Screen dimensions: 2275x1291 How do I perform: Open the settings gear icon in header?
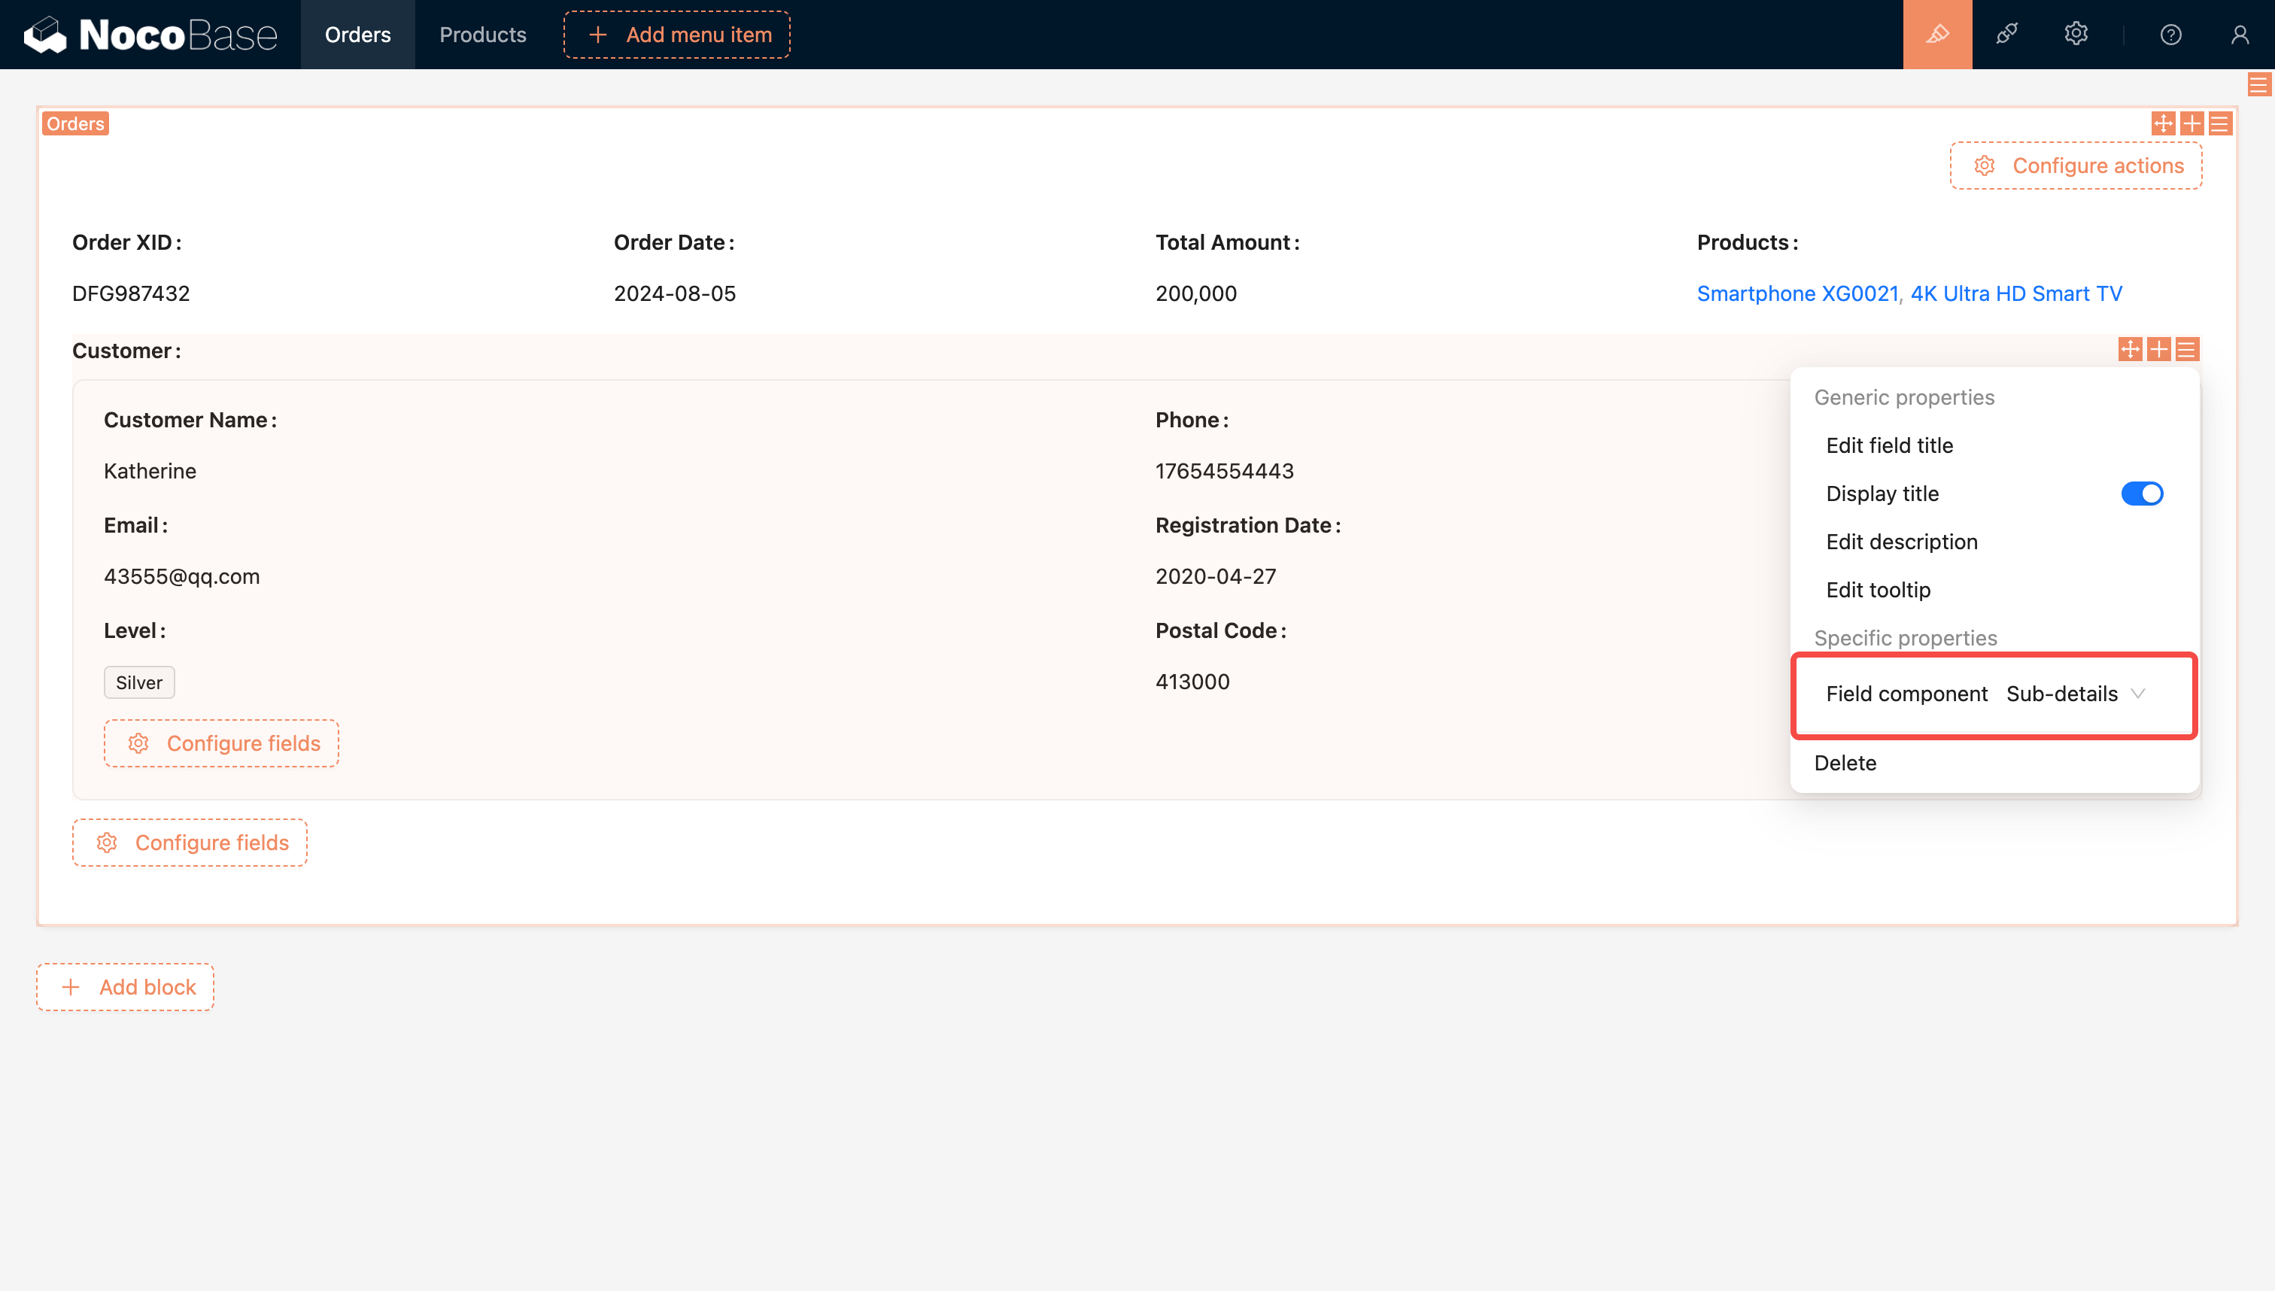2076,35
